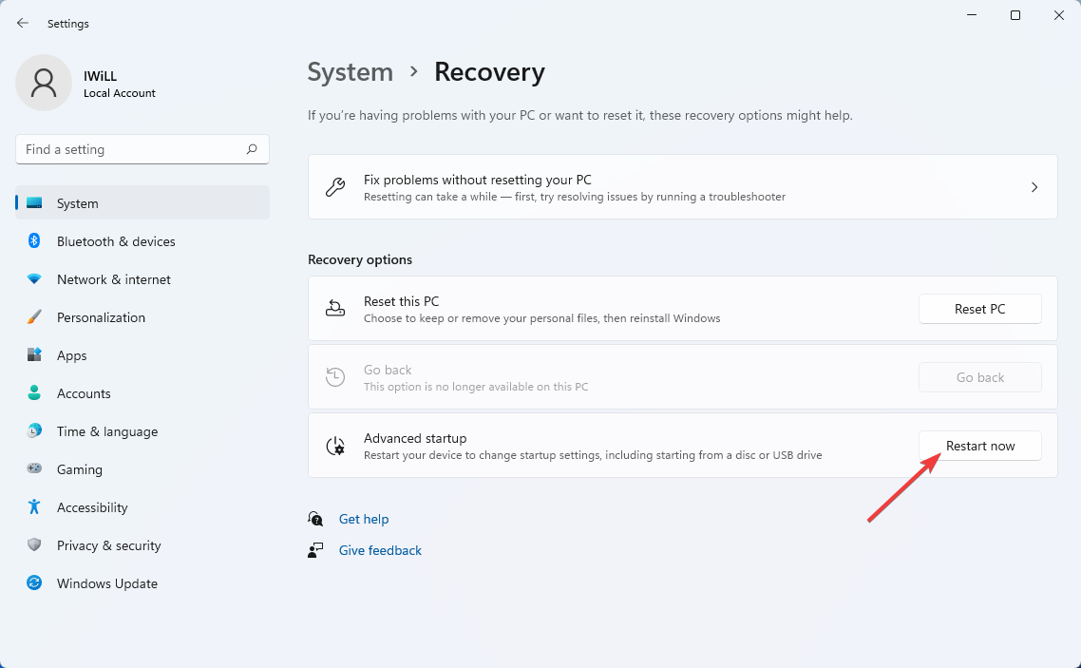Click the IWiLL user avatar icon
Viewport: 1081px width, 668px height.
point(44,83)
